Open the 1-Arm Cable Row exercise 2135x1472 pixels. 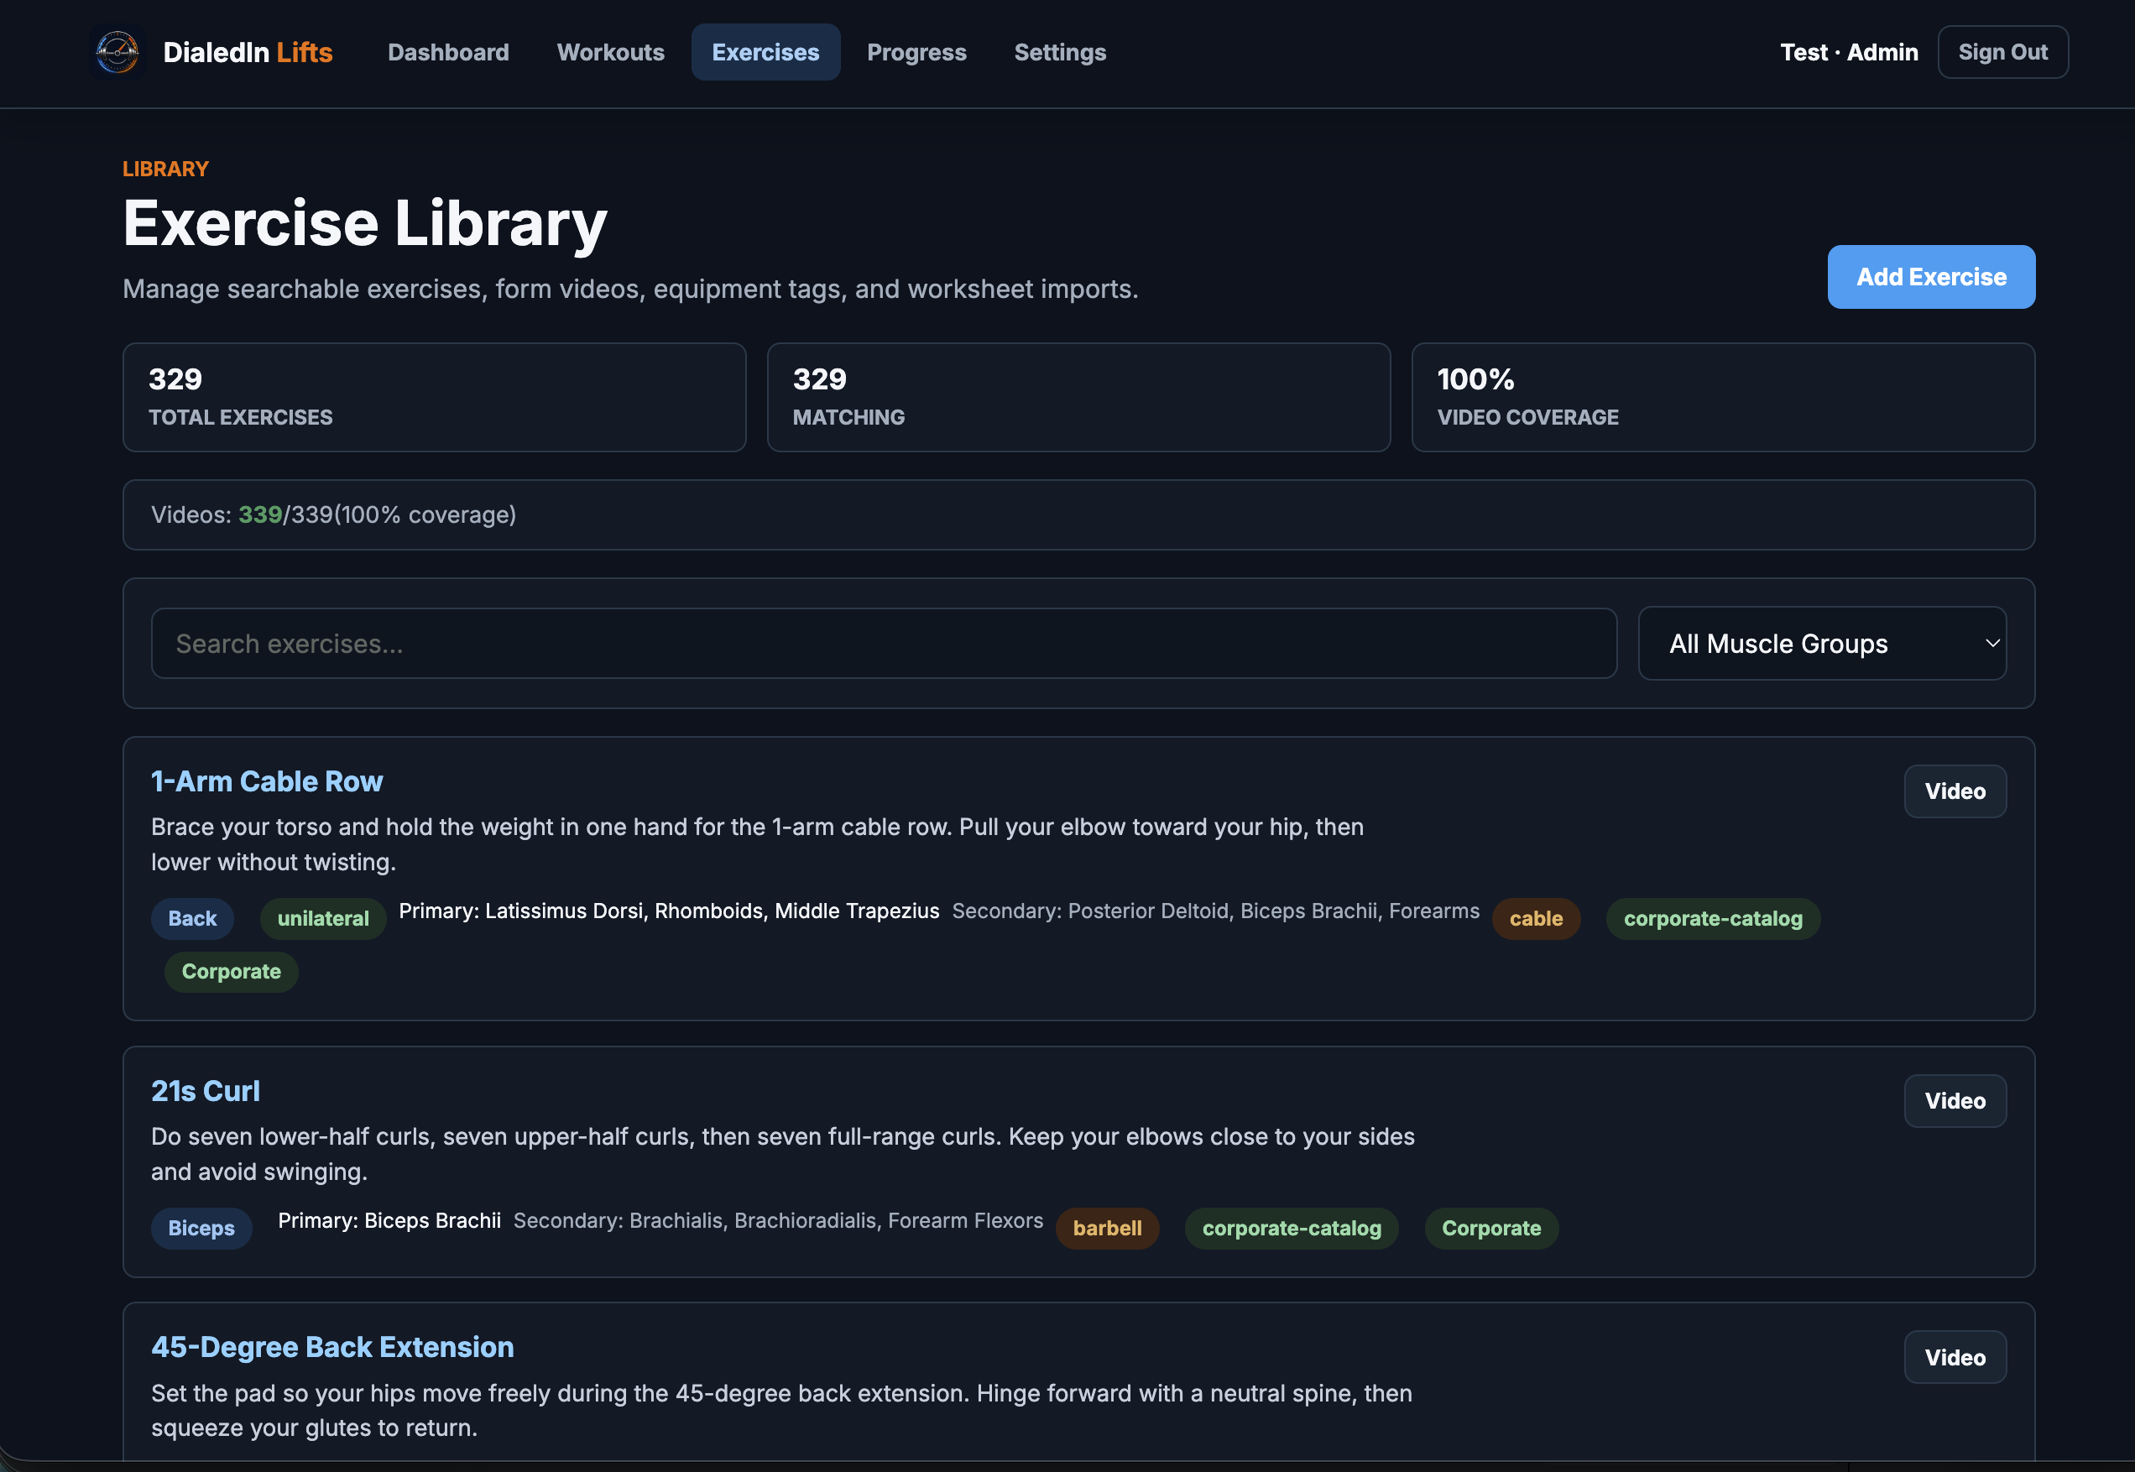[267, 781]
